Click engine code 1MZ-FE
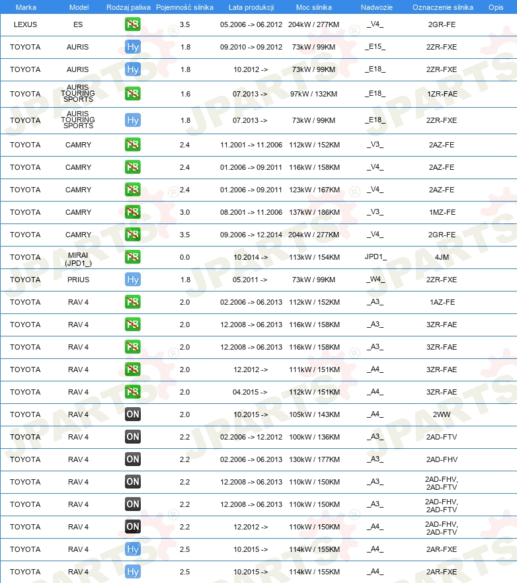The height and width of the screenshot is (583, 517). point(442,212)
